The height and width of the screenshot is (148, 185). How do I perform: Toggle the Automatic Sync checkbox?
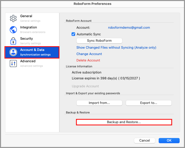point(73,34)
